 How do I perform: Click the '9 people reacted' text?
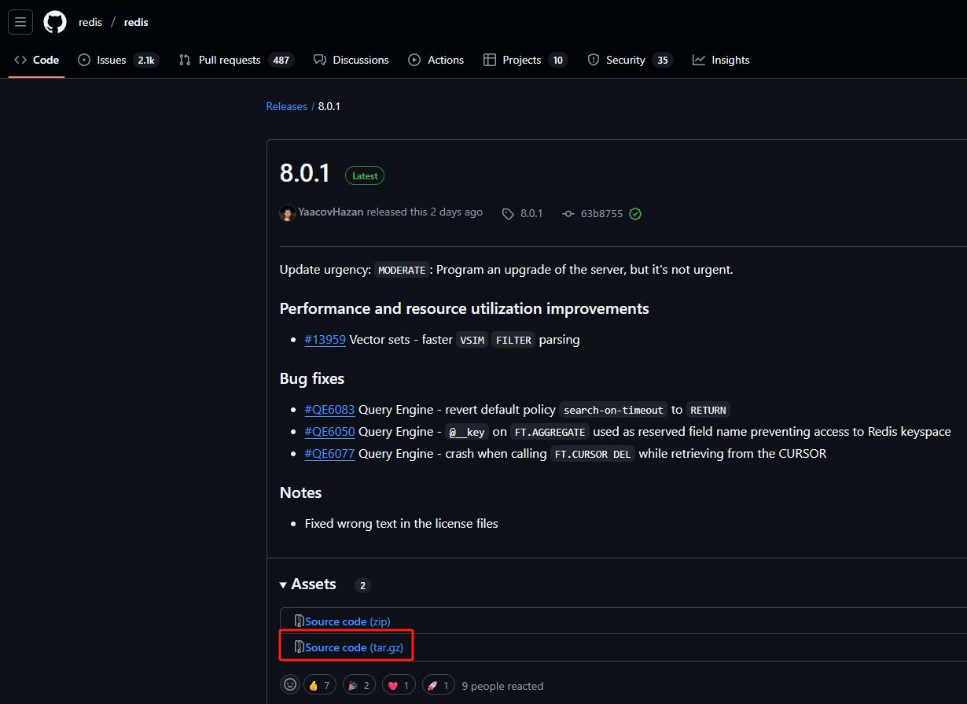coord(502,686)
